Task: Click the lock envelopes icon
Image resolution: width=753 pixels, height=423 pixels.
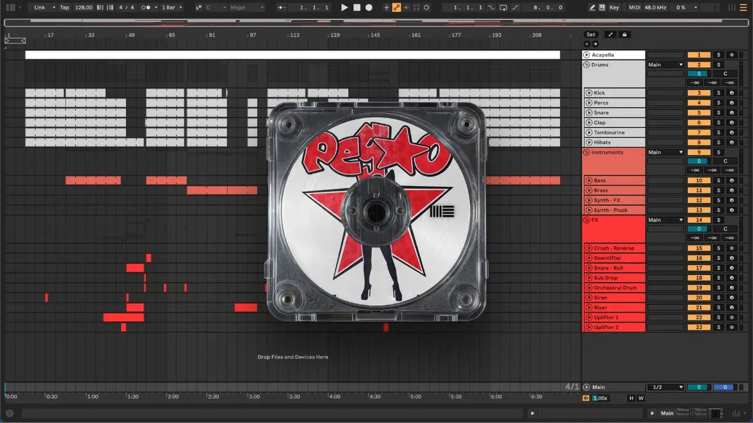Action: [x=625, y=34]
